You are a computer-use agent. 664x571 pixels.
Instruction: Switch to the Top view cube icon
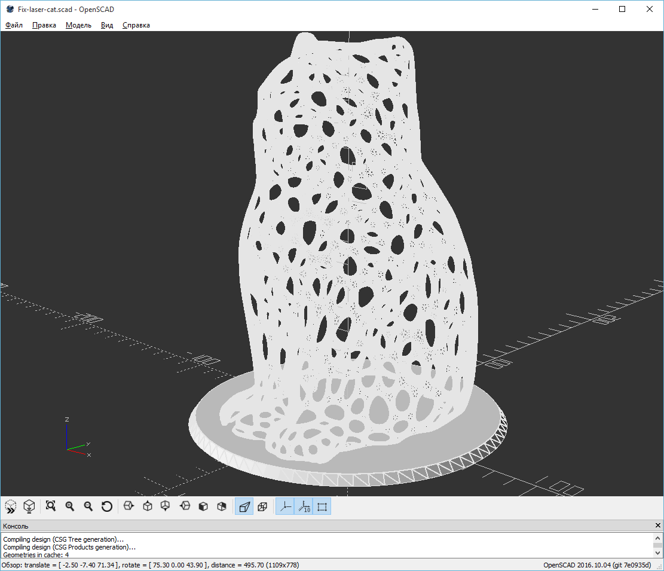click(148, 506)
